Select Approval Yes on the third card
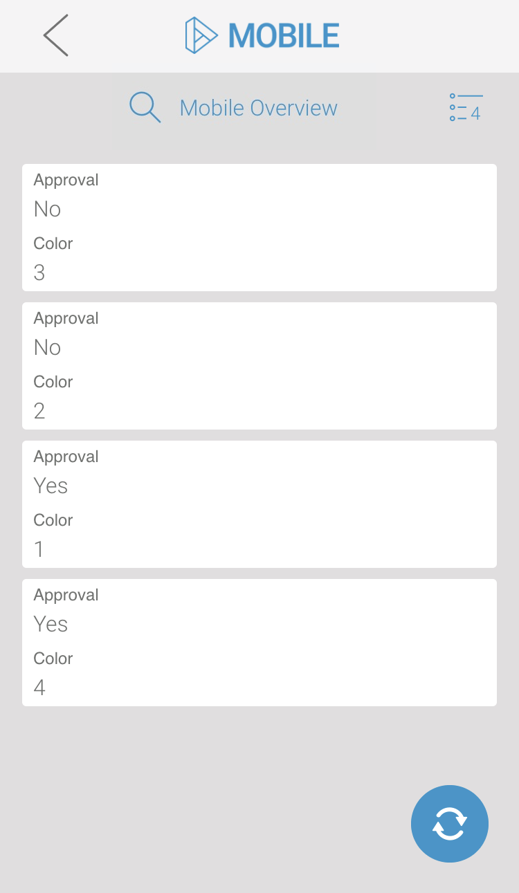The height and width of the screenshot is (893, 519). pos(50,486)
